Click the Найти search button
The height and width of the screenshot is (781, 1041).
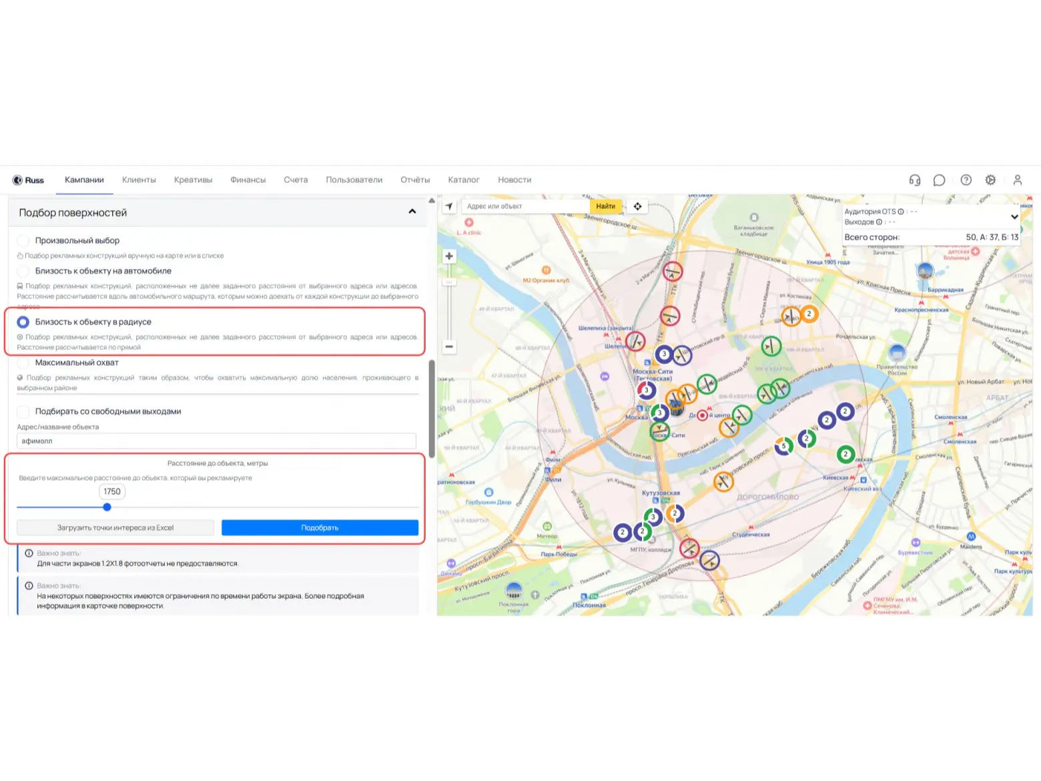(605, 206)
